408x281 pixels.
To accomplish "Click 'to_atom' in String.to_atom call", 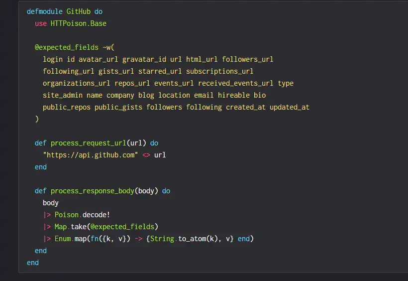I will [192, 239].
